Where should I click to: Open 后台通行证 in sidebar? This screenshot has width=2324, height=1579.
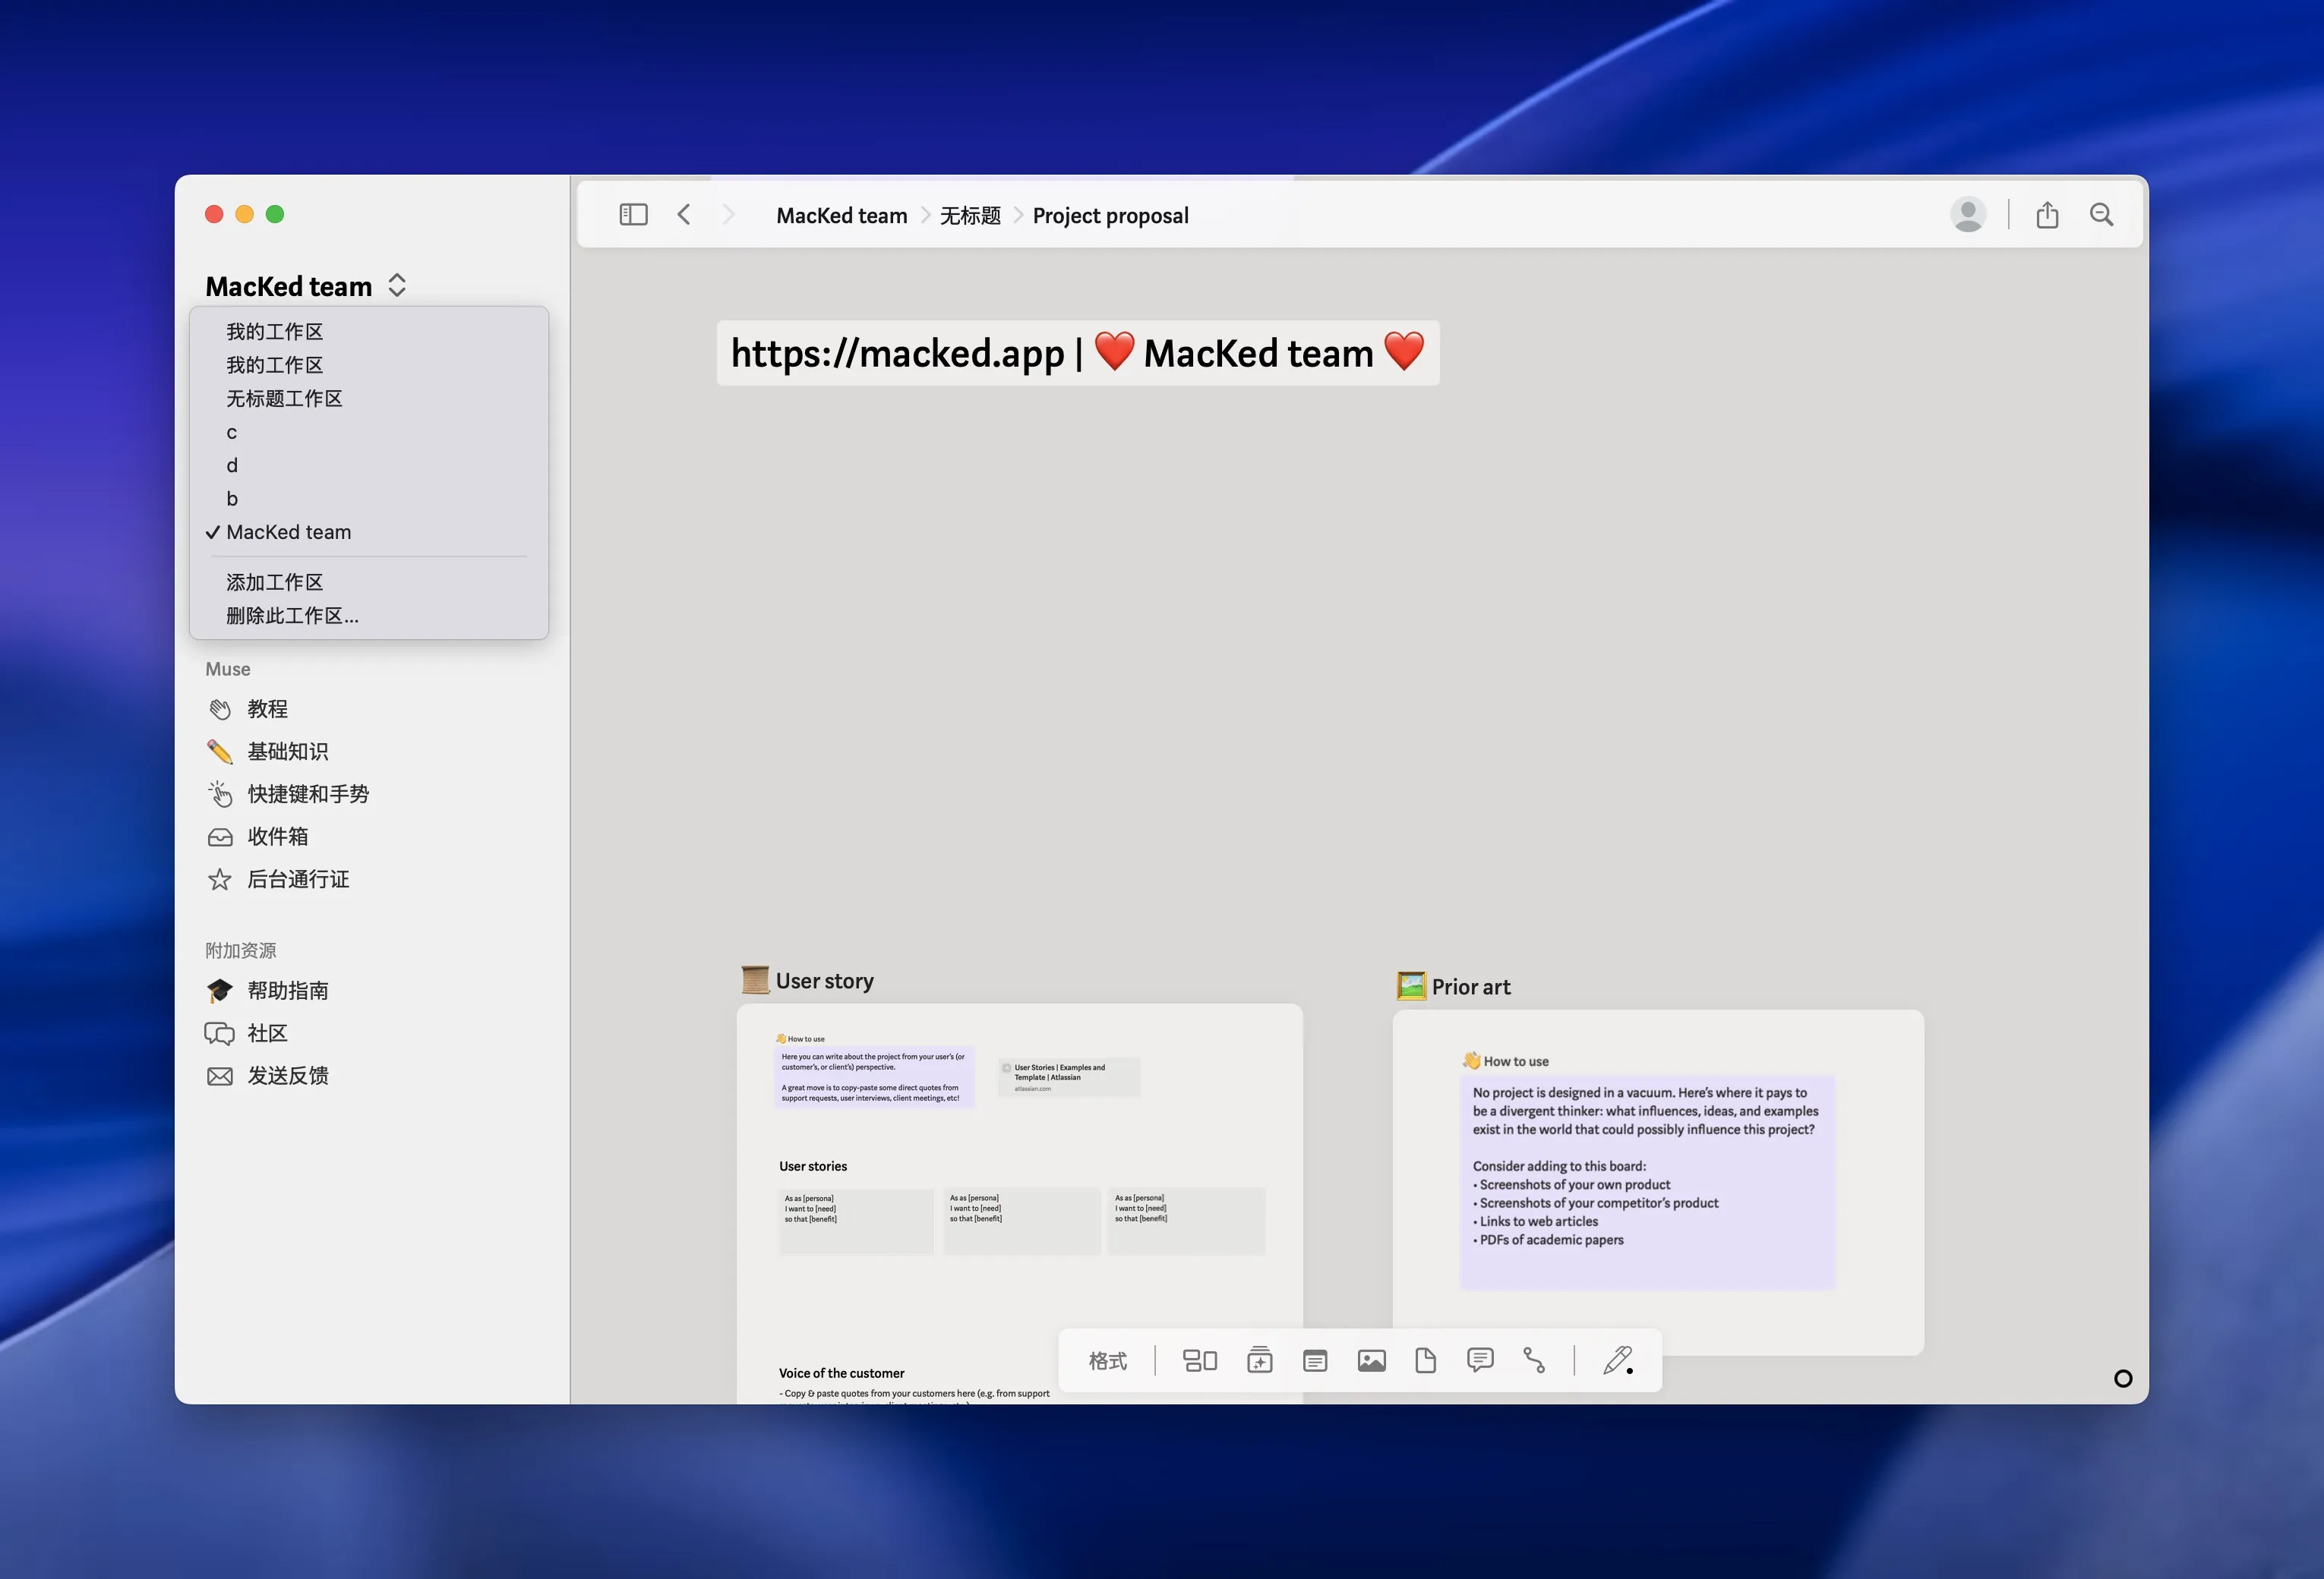coord(298,879)
